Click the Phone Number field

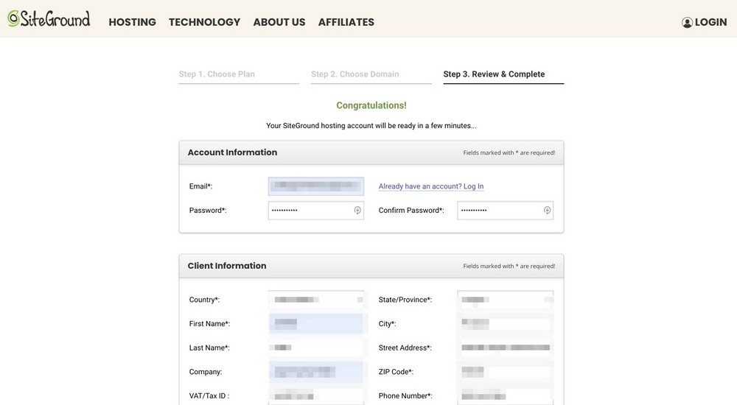506,395
